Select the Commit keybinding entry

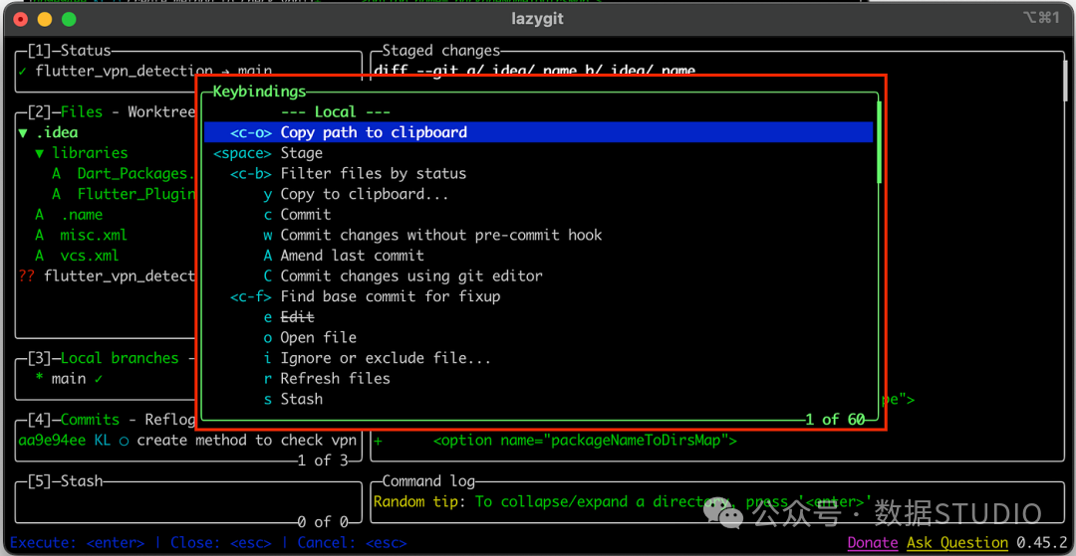coord(538,214)
